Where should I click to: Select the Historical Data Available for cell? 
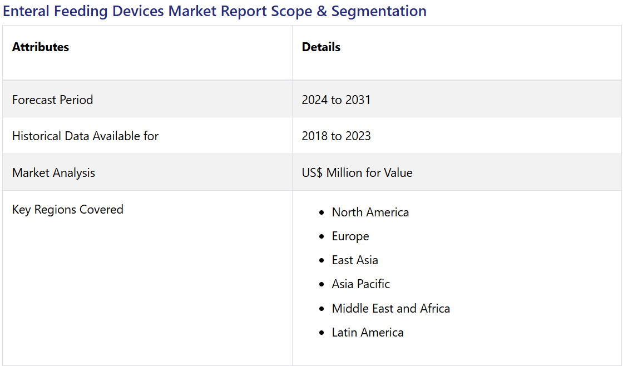click(x=85, y=136)
